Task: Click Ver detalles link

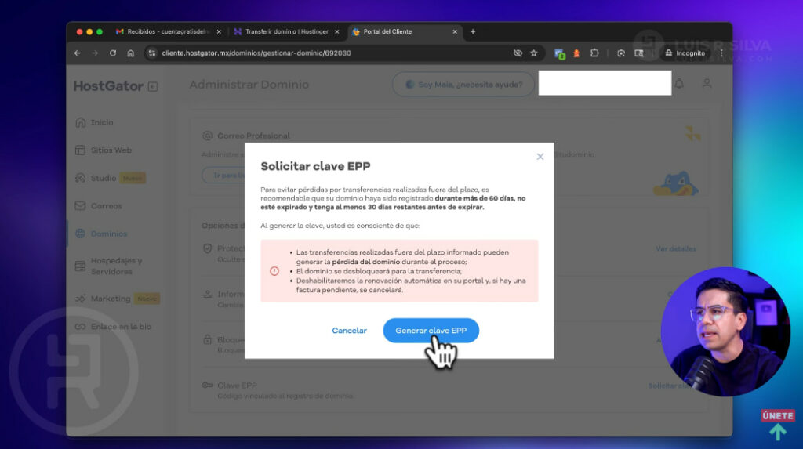Action: [675, 249]
